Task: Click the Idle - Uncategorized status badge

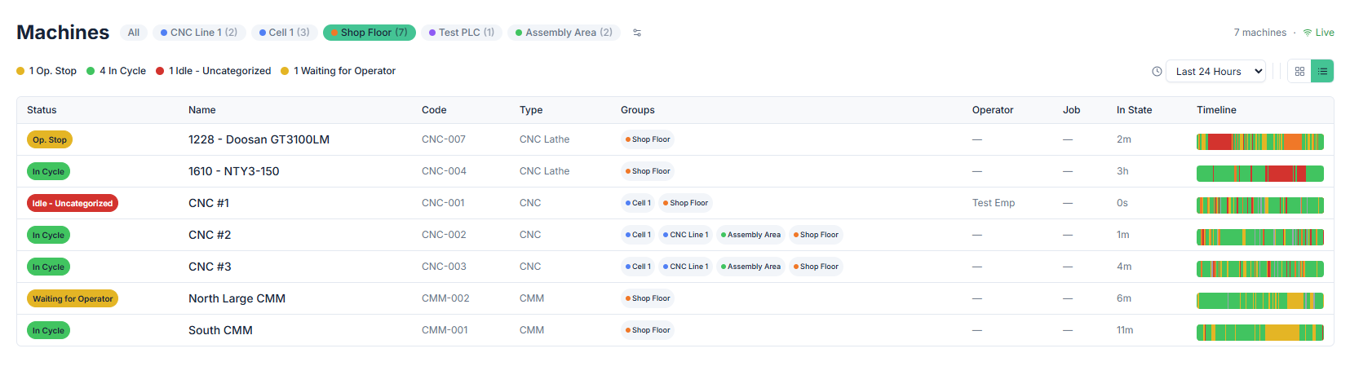Action: coord(73,203)
